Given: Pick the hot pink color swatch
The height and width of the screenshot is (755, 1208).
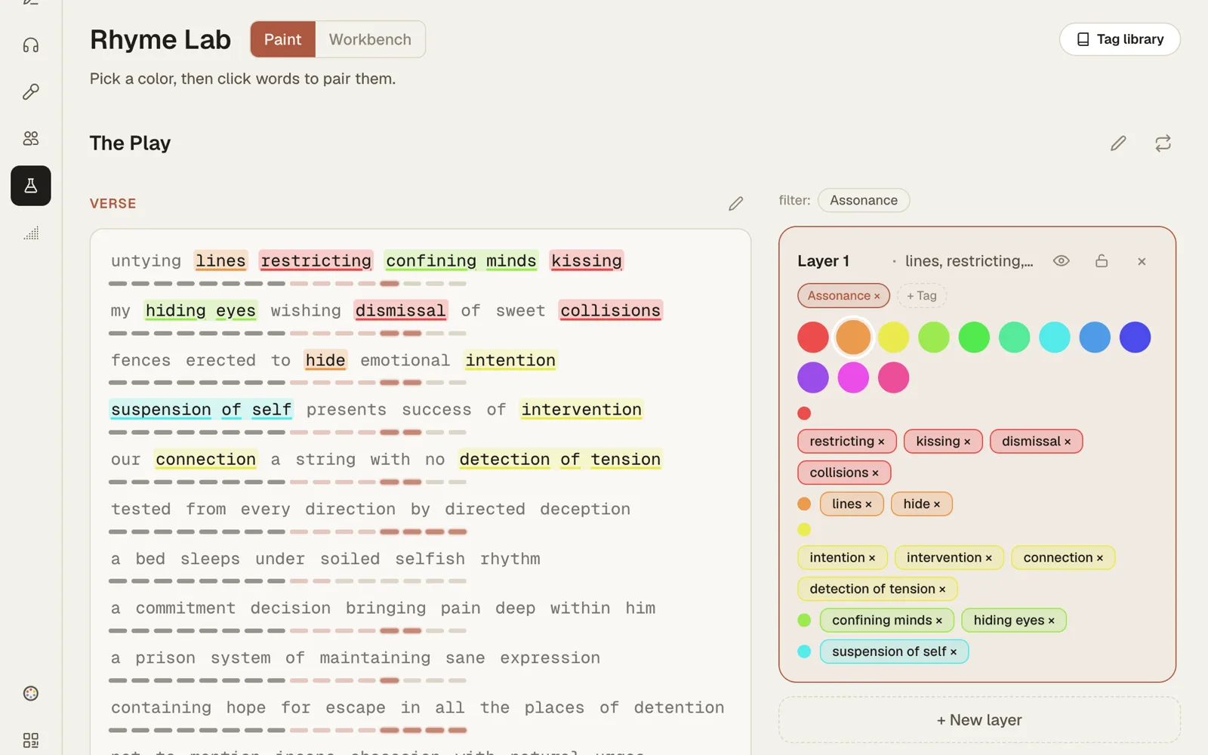Looking at the screenshot, I should [893, 377].
